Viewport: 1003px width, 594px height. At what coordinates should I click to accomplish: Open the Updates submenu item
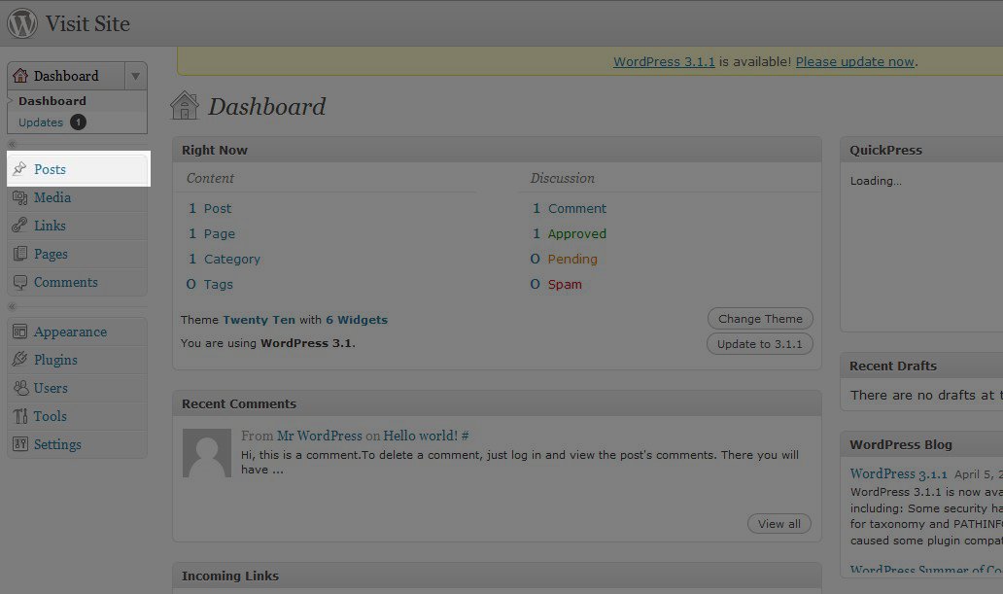click(x=41, y=122)
